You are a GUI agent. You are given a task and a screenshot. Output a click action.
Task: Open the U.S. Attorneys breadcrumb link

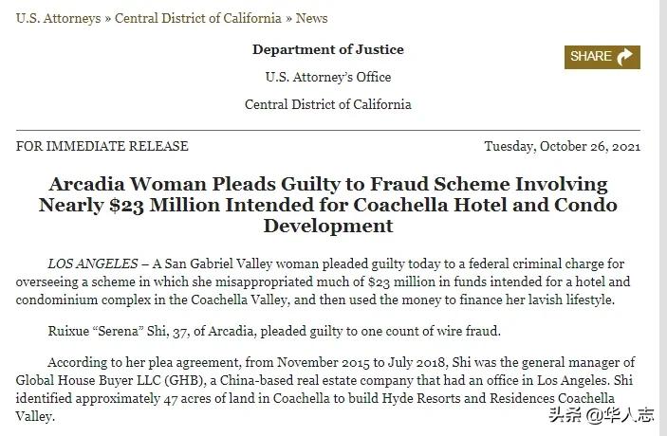(59, 18)
